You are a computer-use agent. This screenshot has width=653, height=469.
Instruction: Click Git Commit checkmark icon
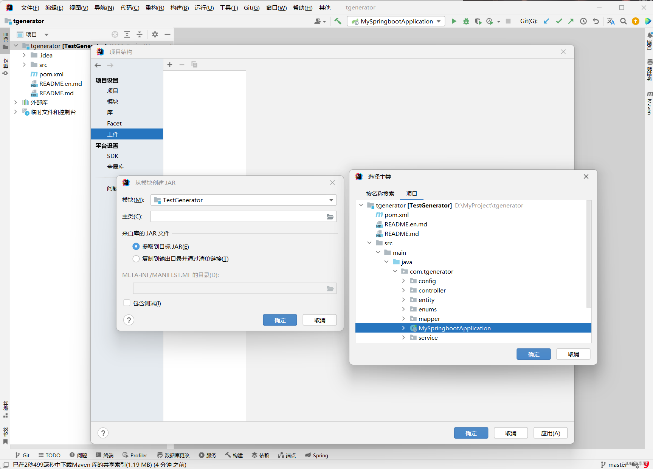click(559, 21)
